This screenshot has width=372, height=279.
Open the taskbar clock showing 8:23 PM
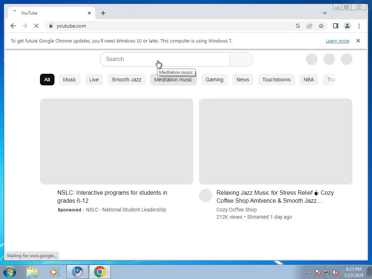click(353, 272)
